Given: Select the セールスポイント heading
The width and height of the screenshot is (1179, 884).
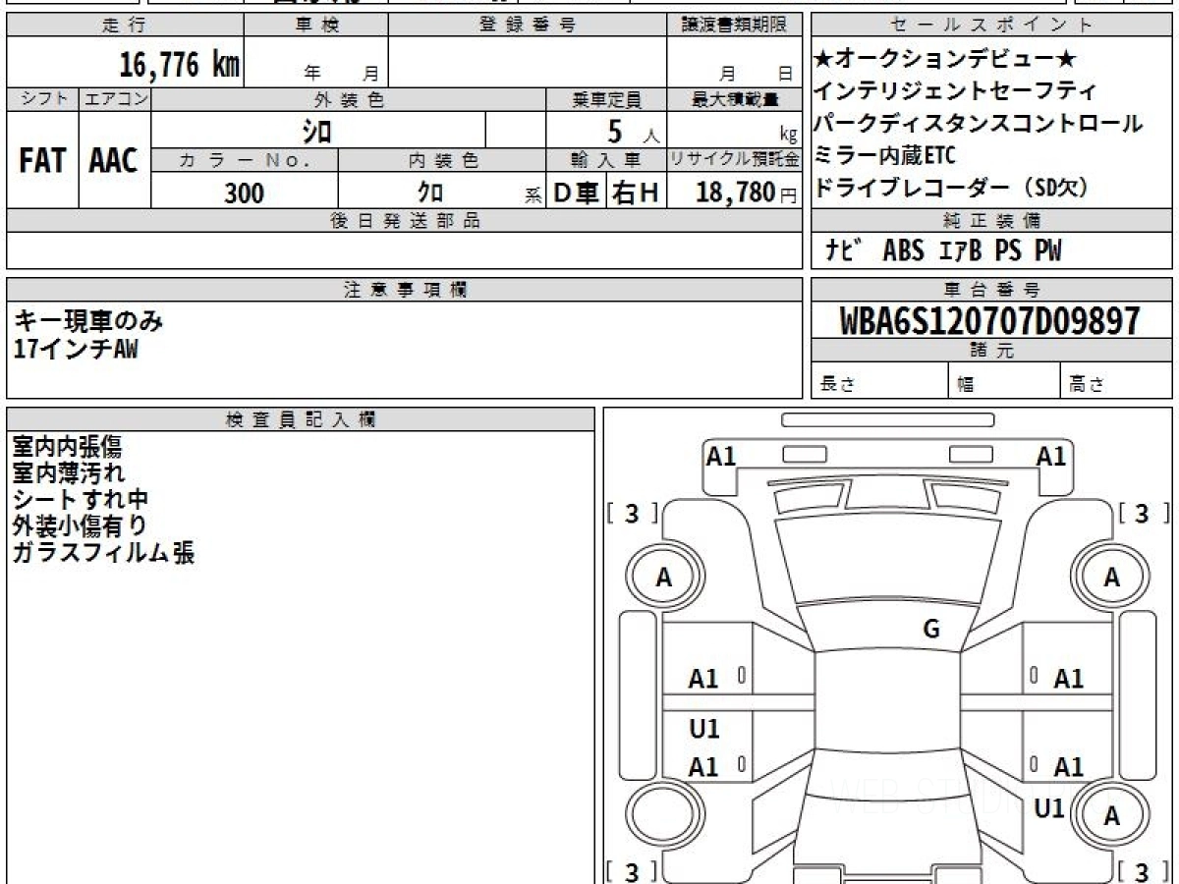Looking at the screenshot, I should pyautogui.click(x=992, y=26).
